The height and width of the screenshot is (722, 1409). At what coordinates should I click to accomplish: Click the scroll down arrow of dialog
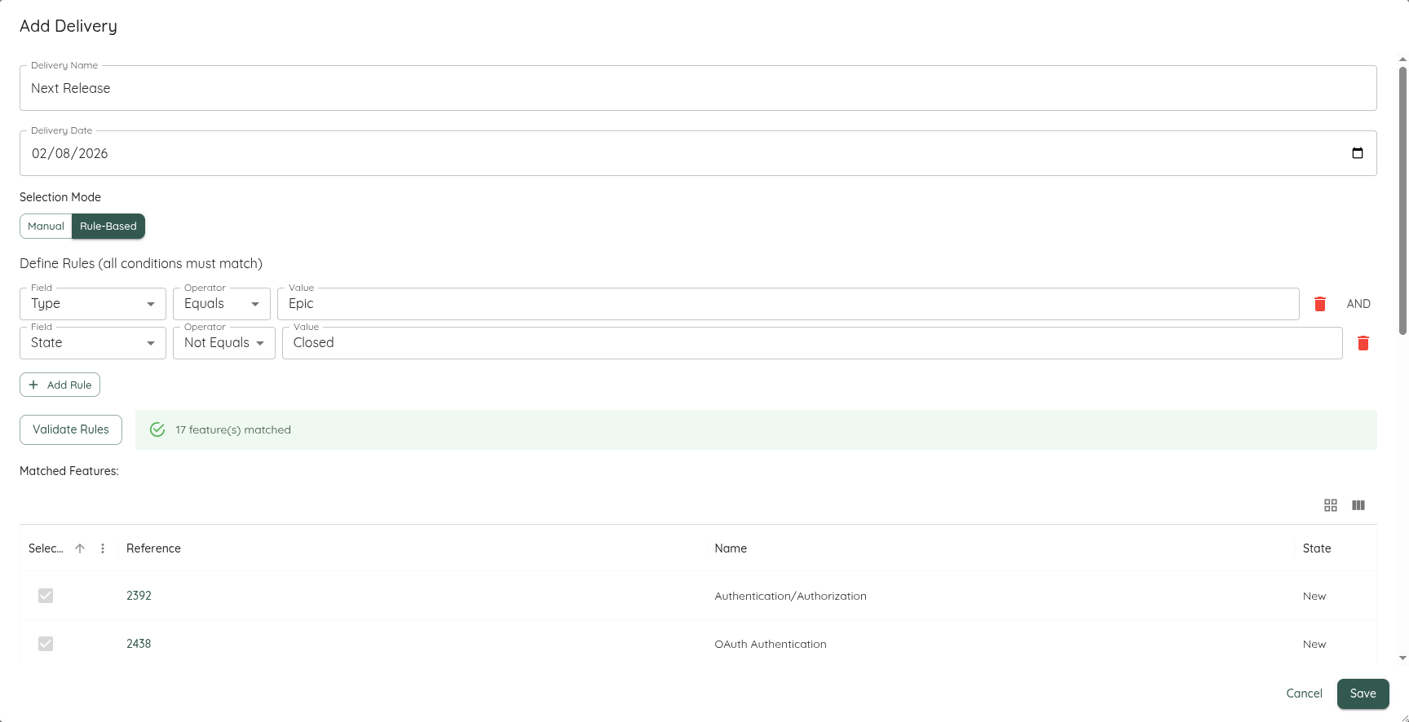click(1402, 658)
